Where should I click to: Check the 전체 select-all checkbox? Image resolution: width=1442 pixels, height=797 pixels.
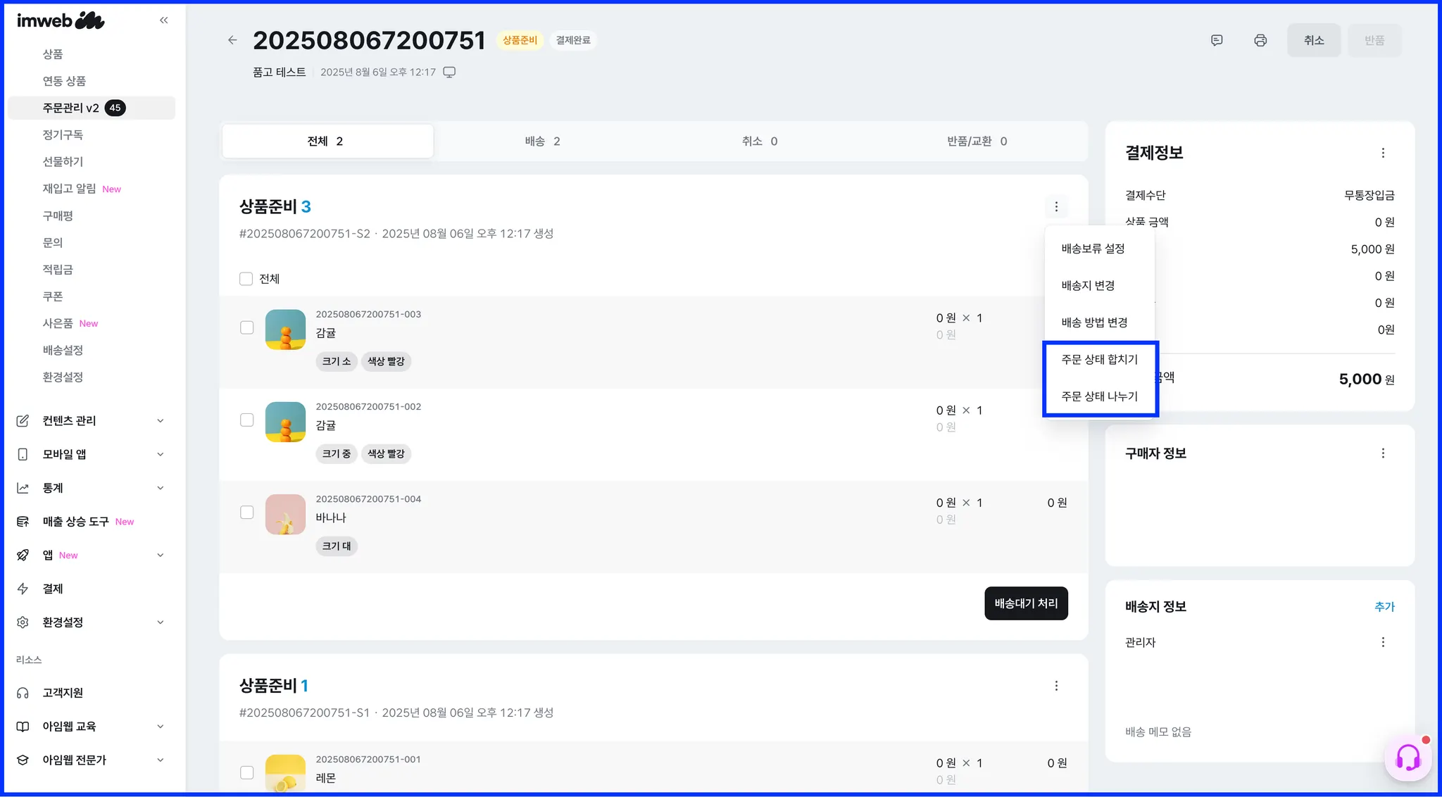[246, 279]
